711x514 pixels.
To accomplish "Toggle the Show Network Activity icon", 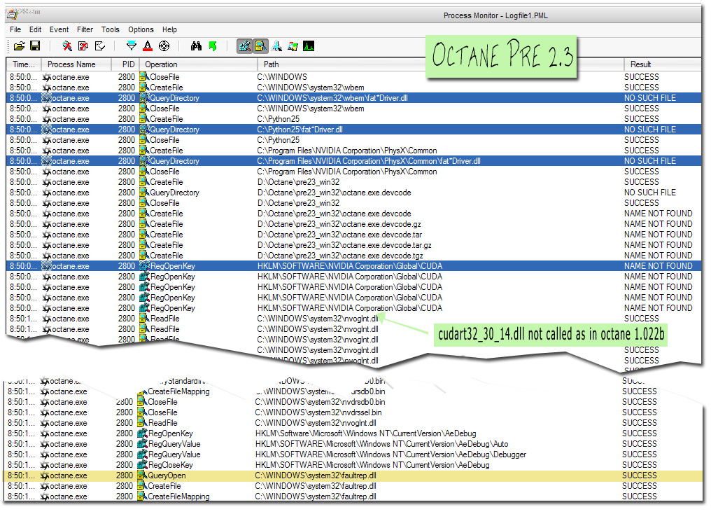I will tap(276, 46).
